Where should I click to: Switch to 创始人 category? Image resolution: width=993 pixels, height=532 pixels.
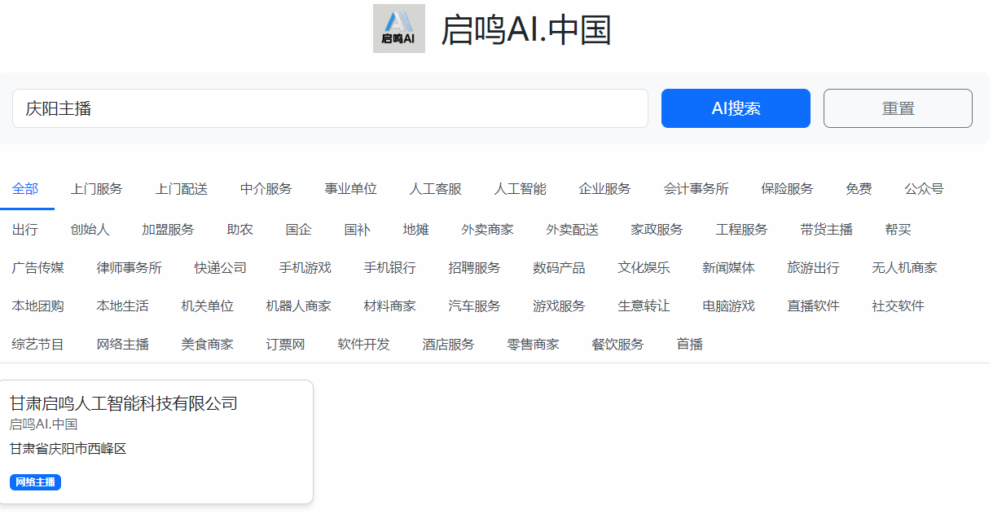tap(90, 230)
